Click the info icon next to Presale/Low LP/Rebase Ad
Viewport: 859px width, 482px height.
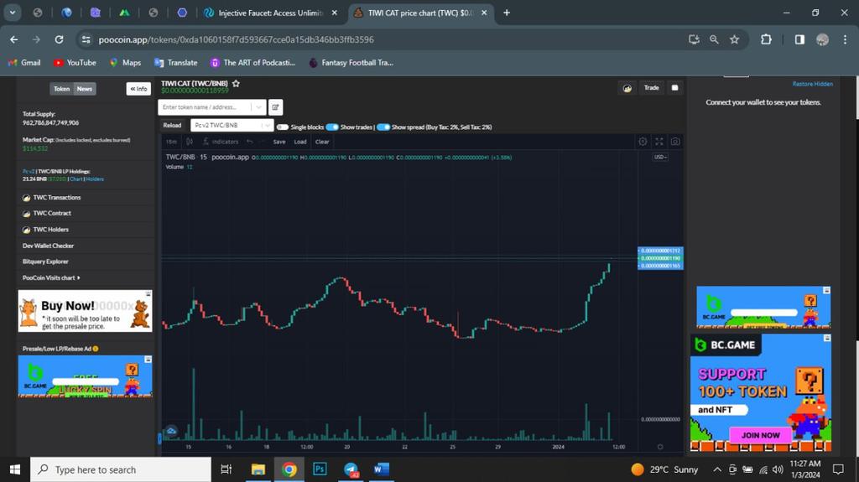[96, 349]
